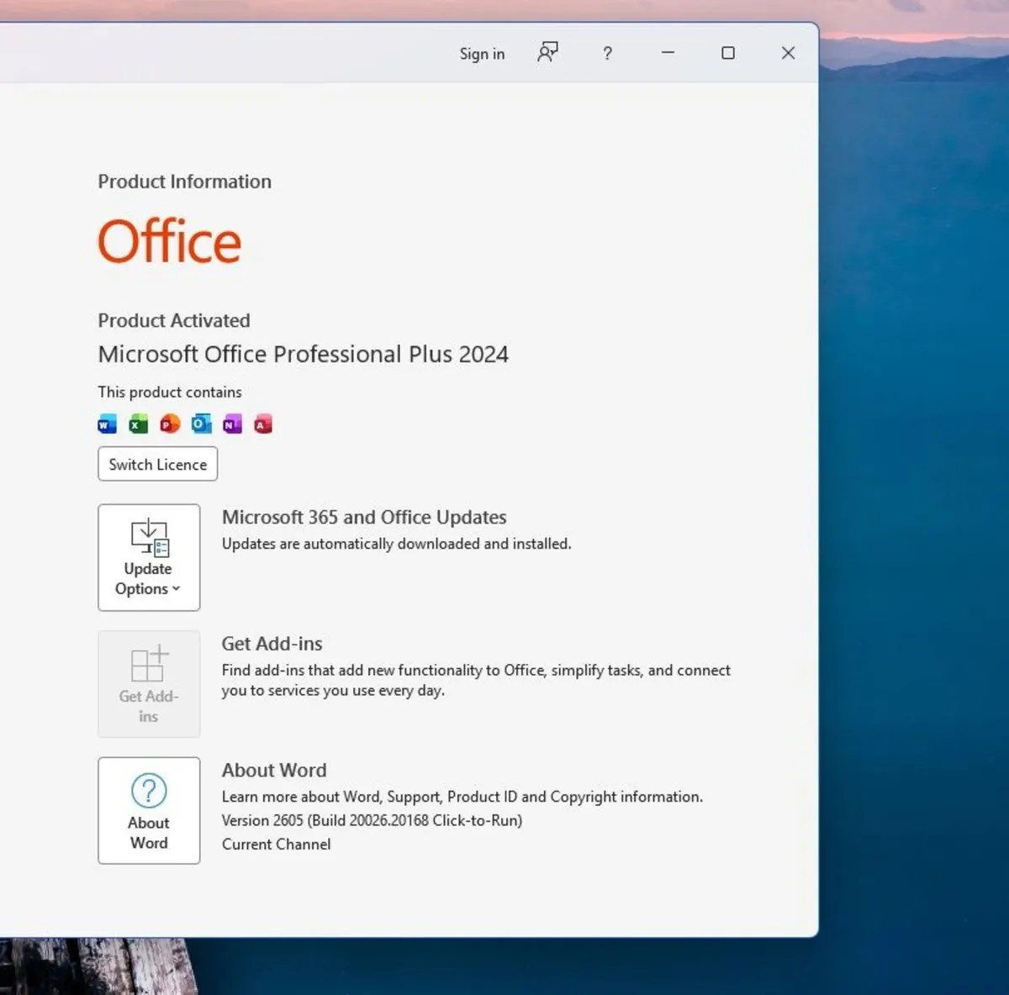1009x995 pixels.
Task: Click the 'Get Add-ins' heading text
Action: (x=272, y=644)
